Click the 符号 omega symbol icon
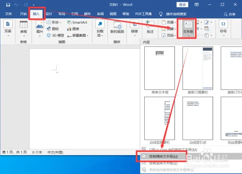Viewport: 242px width, 174px height. coord(223,24)
